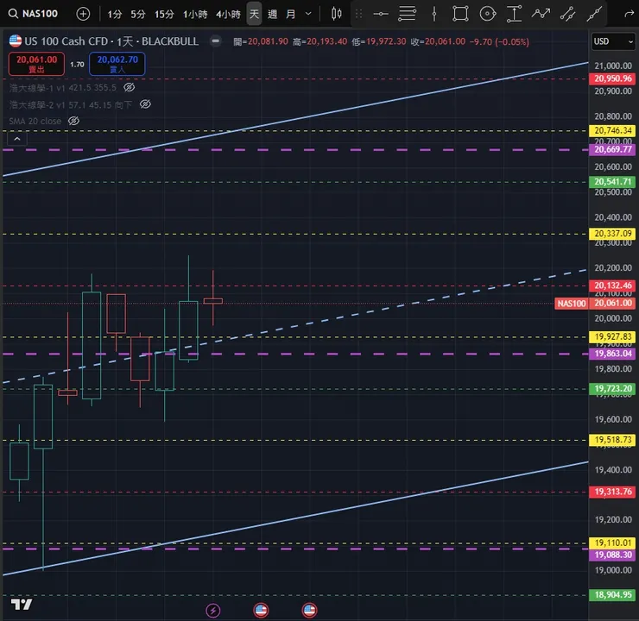
Task: Click the 19,088.30 purple price label
Action: [x=612, y=555]
